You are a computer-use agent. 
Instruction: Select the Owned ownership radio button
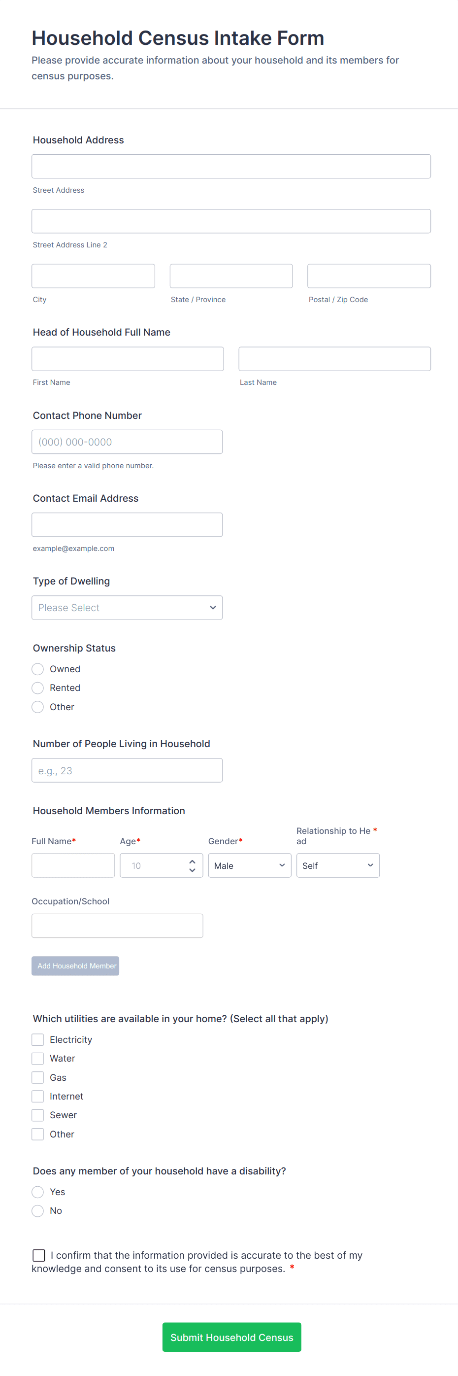(38, 669)
